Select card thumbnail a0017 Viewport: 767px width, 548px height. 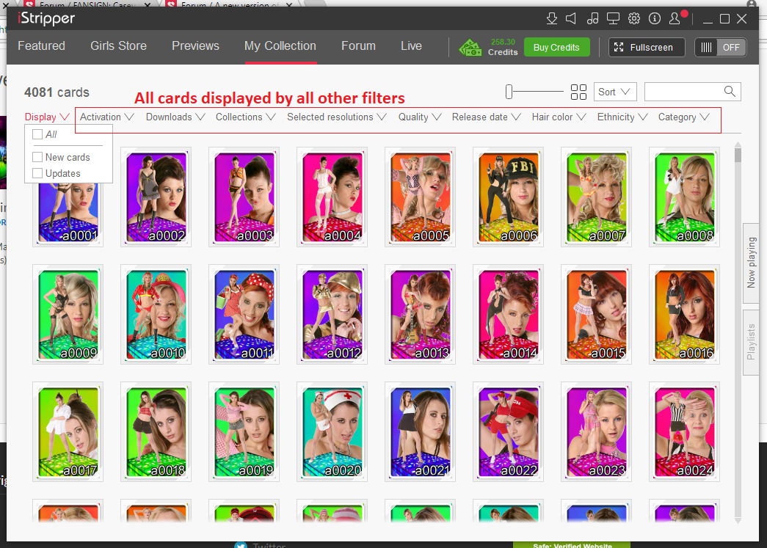pyautogui.click(x=68, y=431)
